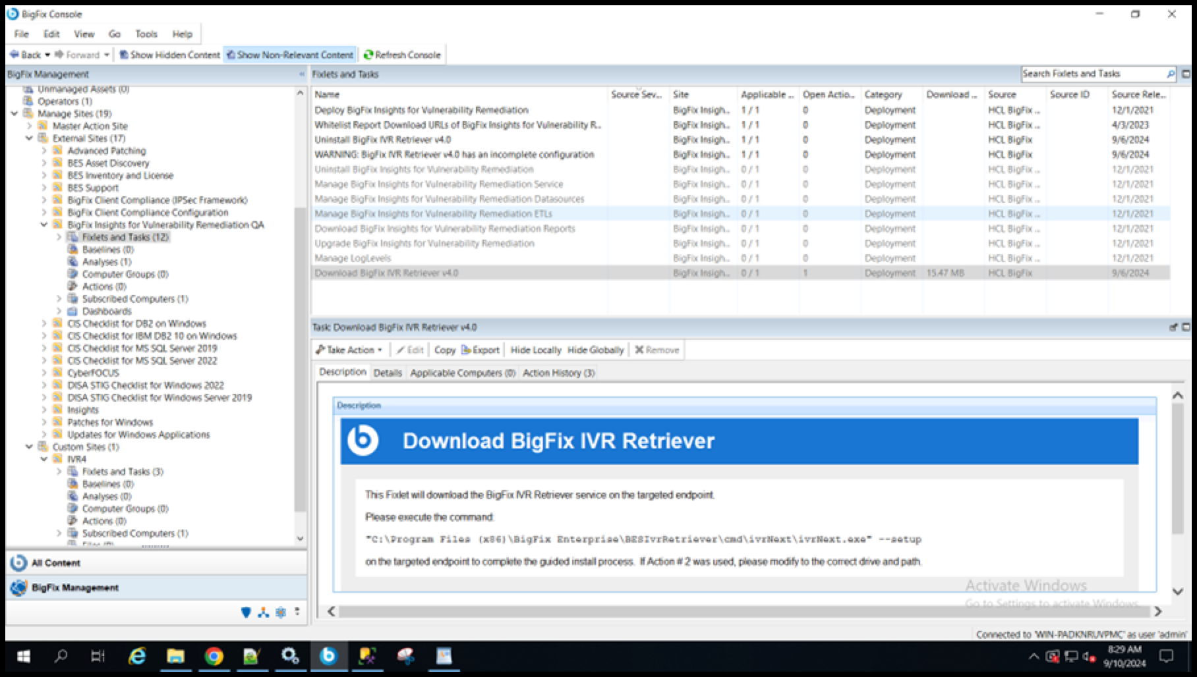Click the Back arrow toolbar button
The width and height of the screenshot is (1197, 677).
pyautogui.click(x=25, y=55)
